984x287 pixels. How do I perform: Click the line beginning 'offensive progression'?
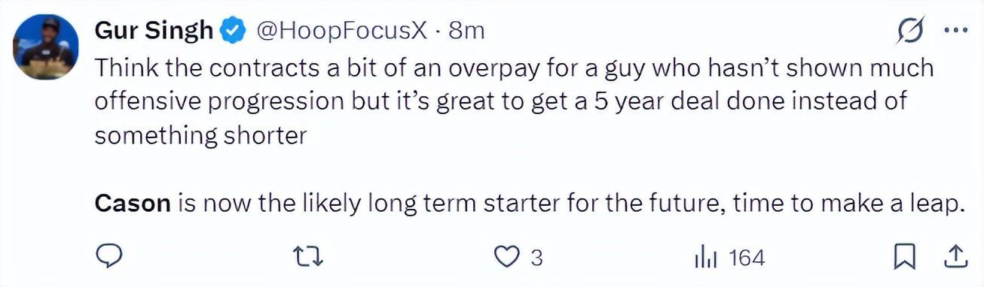click(502, 101)
